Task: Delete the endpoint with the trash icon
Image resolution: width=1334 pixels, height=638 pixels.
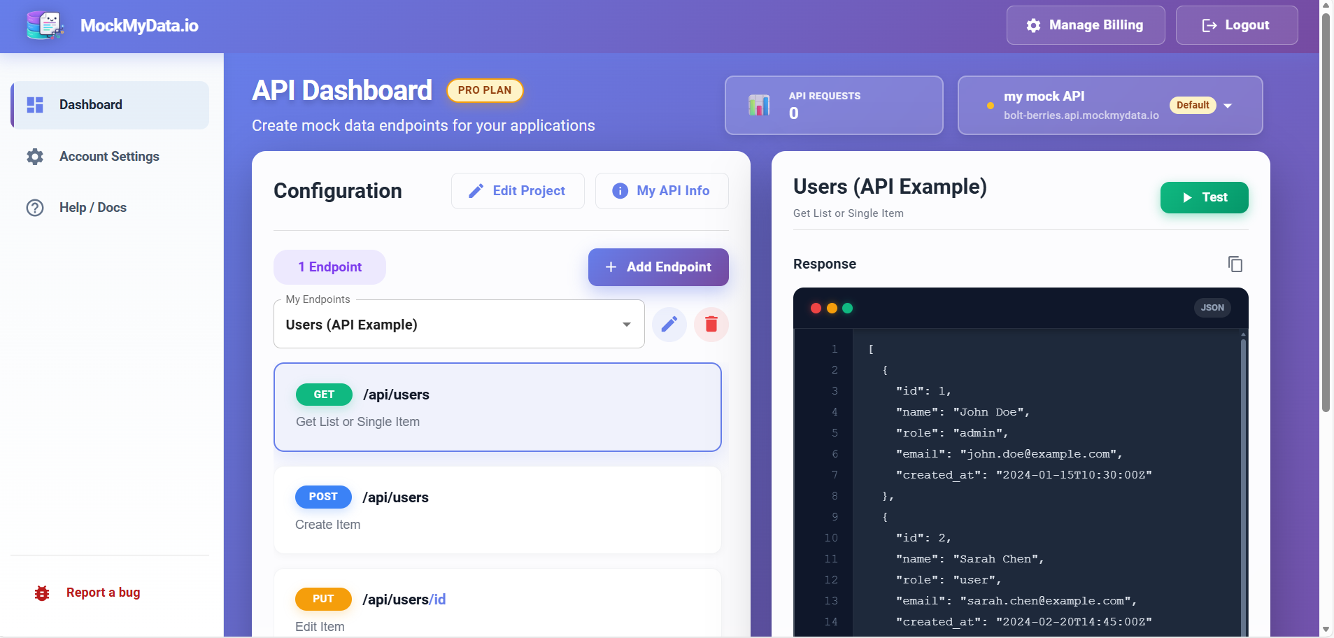Action: point(711,324)
